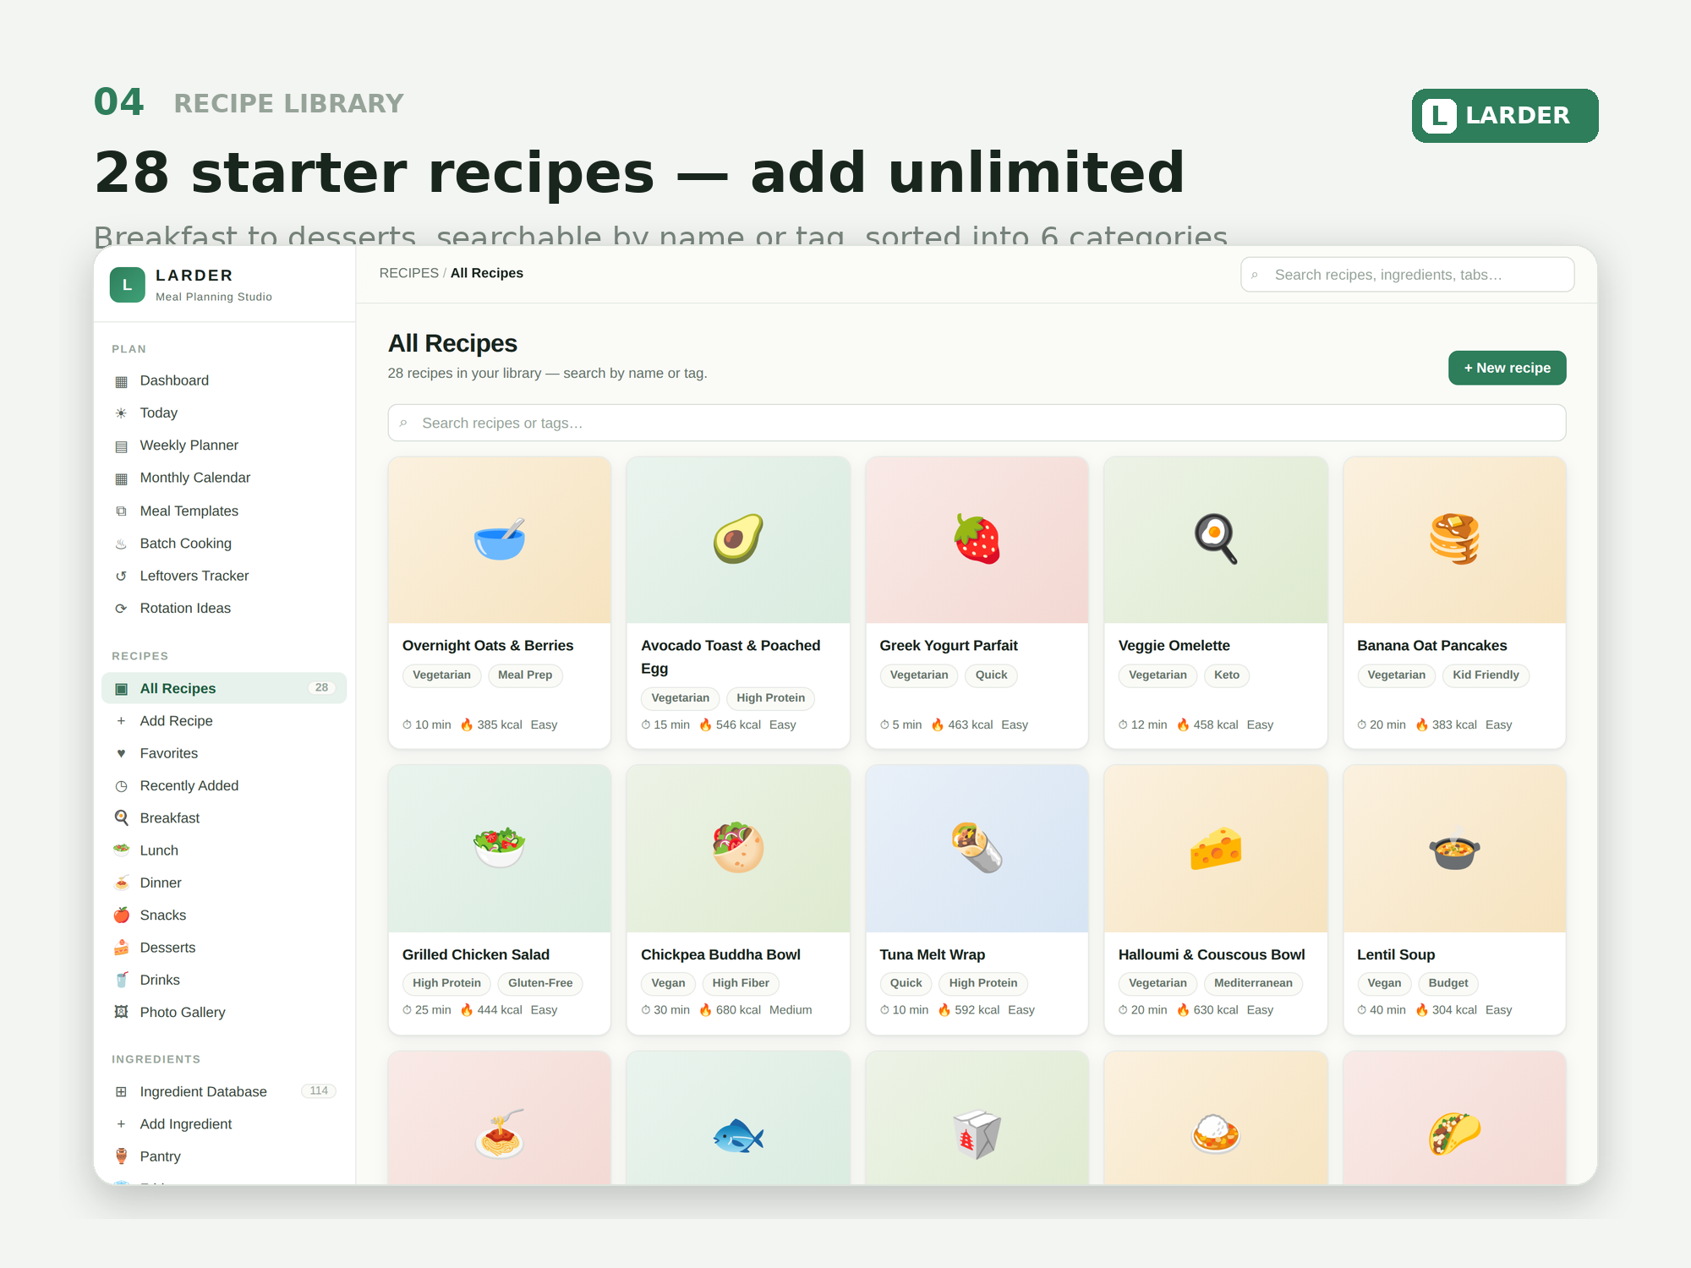The image size is (1691, 1268).
Task: Open the Veggie Omelette card image
Action: [x=1216, y=539]
